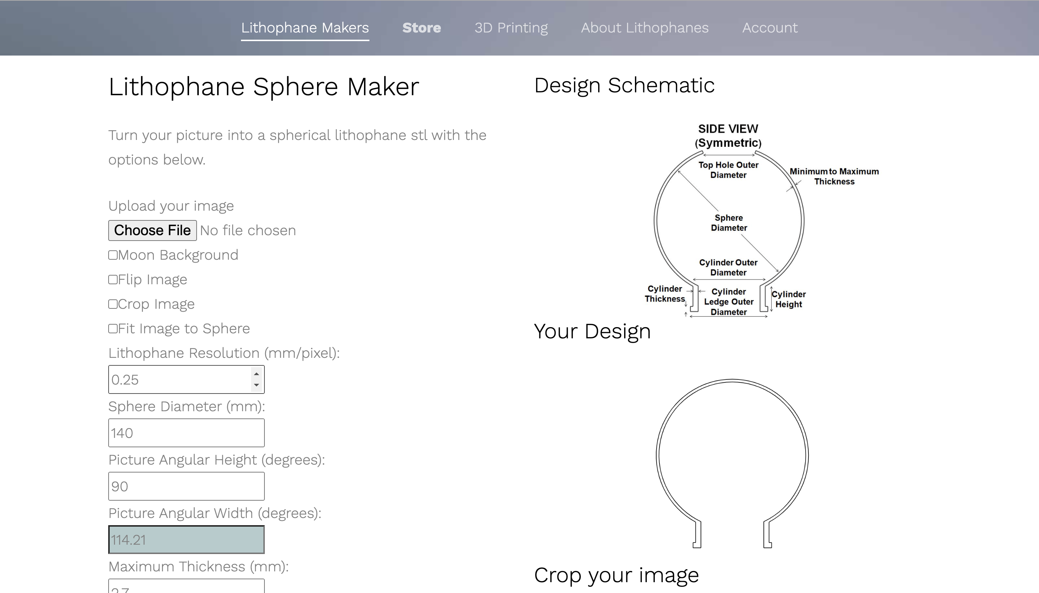The width and height of the screenshot is (1039, 593).
Task: Toggle Flip Image checkbox
Action: coord(112,279)
